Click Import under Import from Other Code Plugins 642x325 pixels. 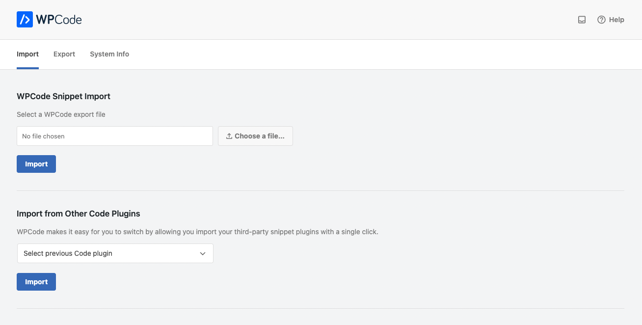point(36,282)
